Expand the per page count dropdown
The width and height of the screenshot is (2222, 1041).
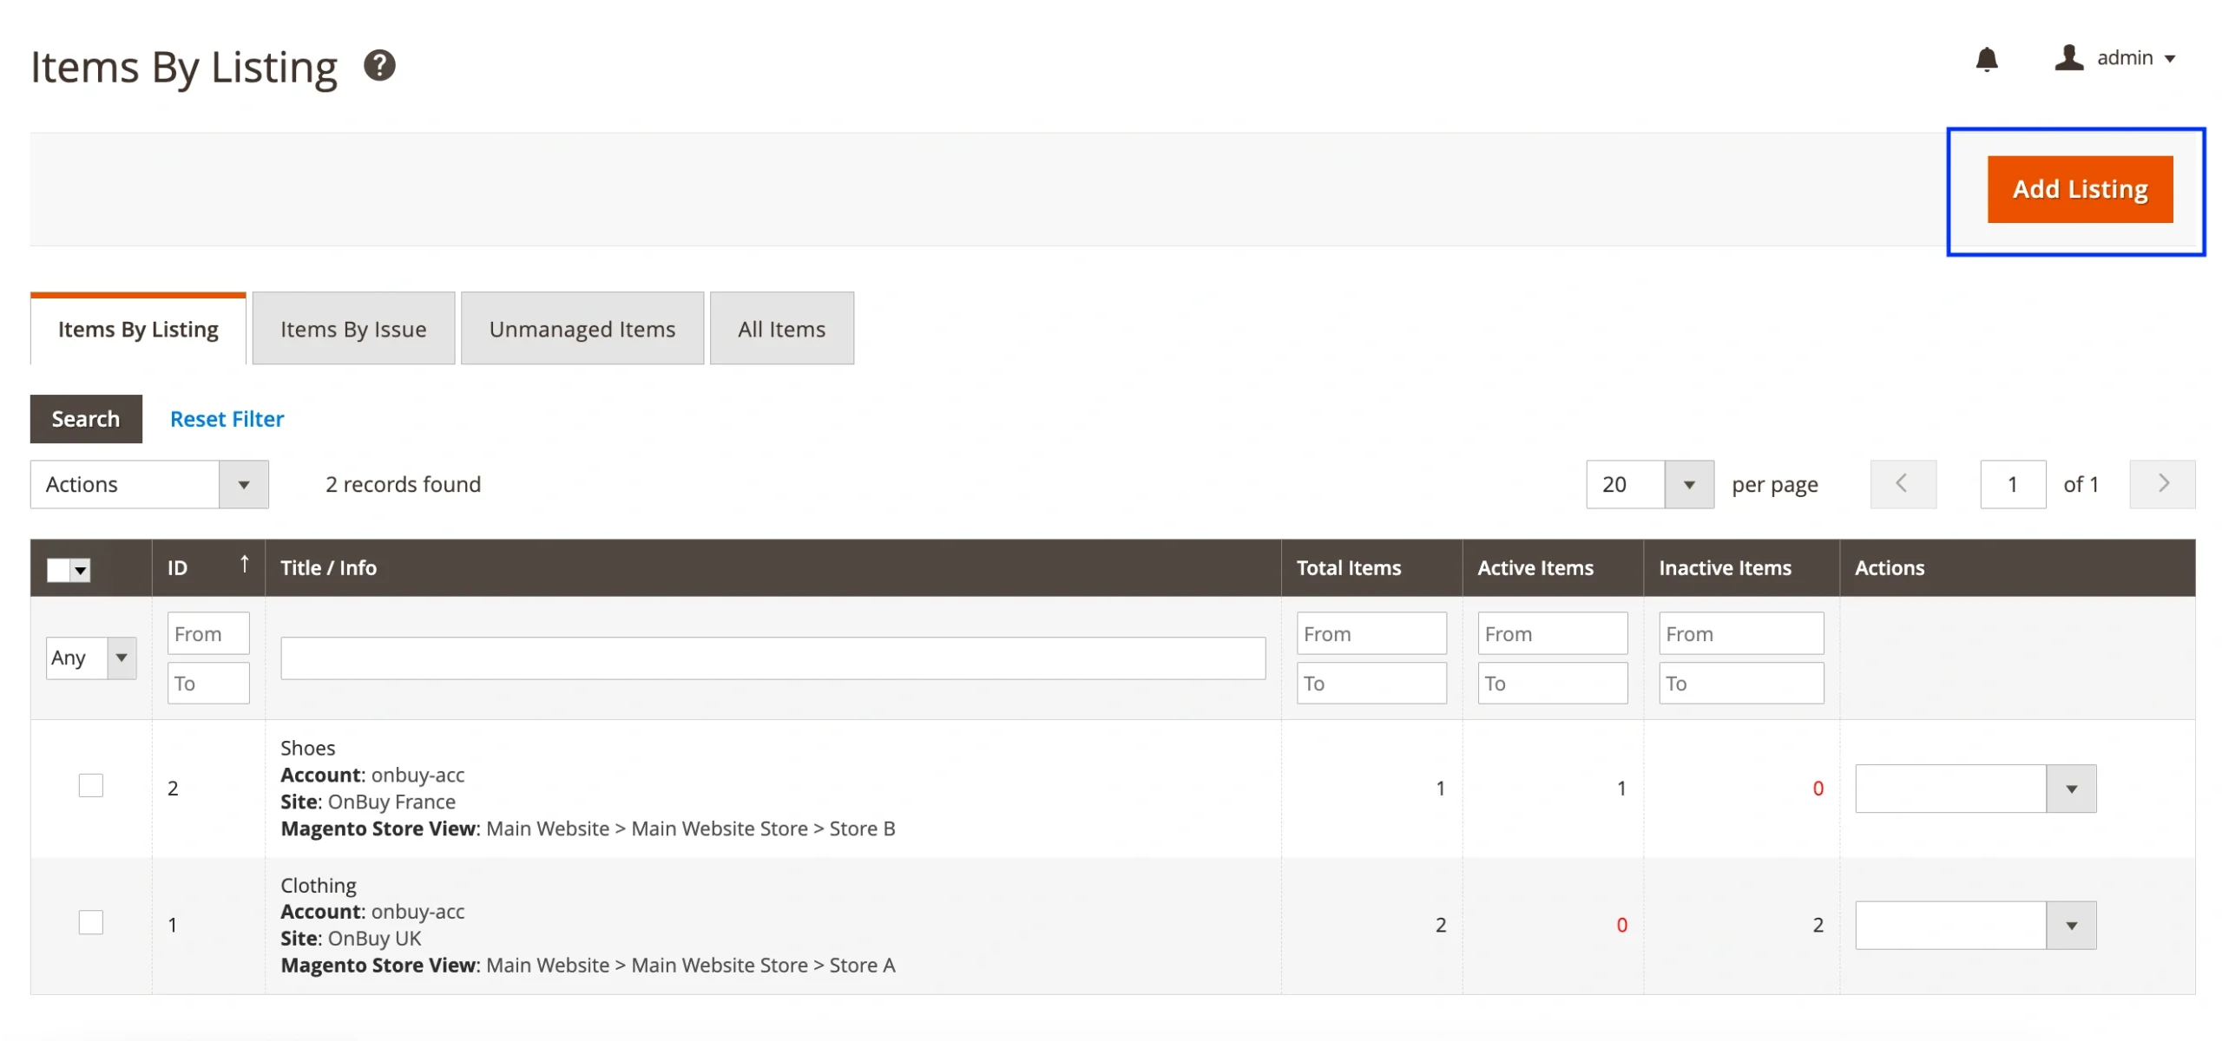coord(1688,484)
